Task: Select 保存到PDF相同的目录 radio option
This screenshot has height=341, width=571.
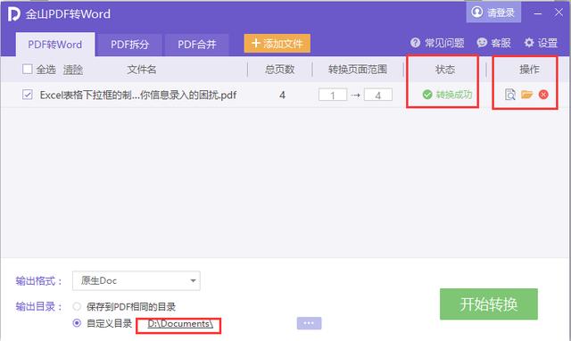Action: click(77, 306)
